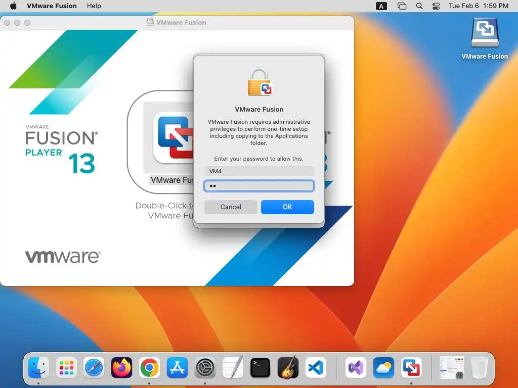Open the VMware Fusion disk image on desktop
This screenshot has width=518, height=388.
485,33
